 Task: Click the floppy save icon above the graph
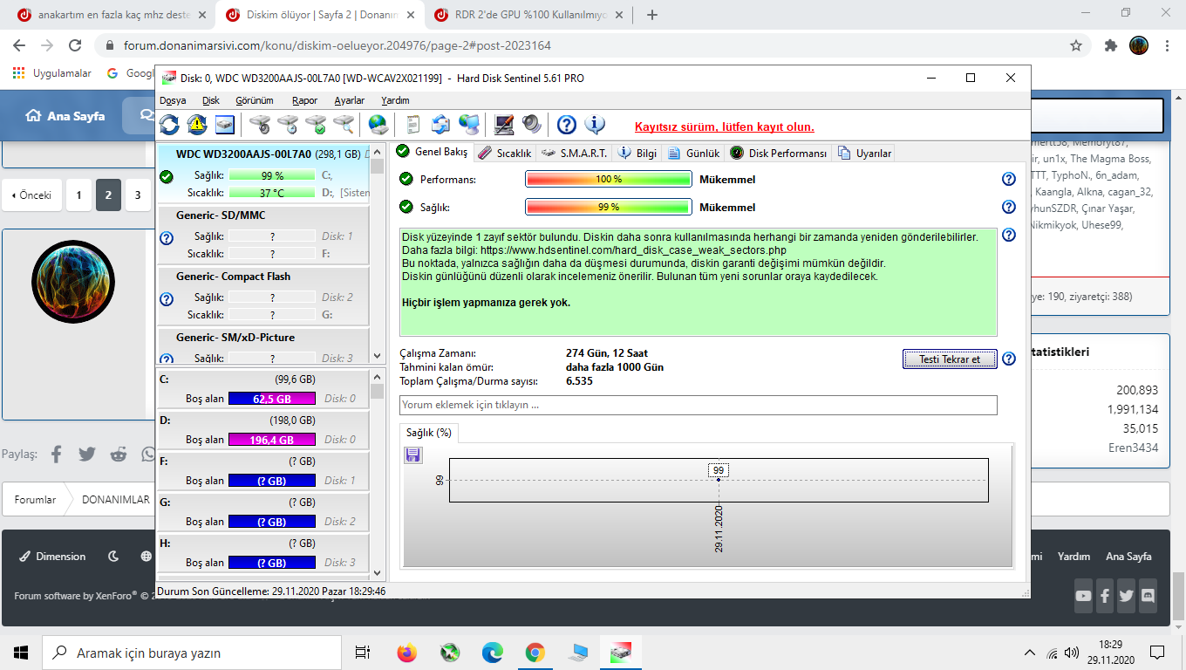coord(413,455)
